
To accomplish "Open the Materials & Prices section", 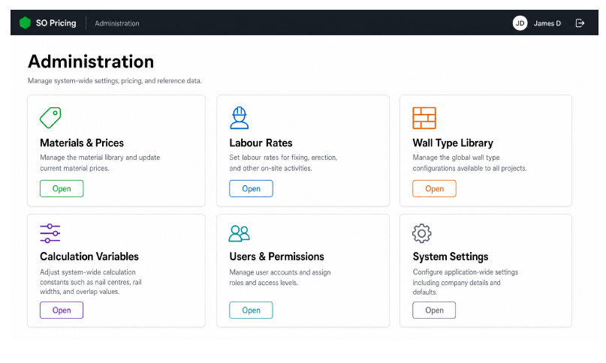I will point(62,188).
